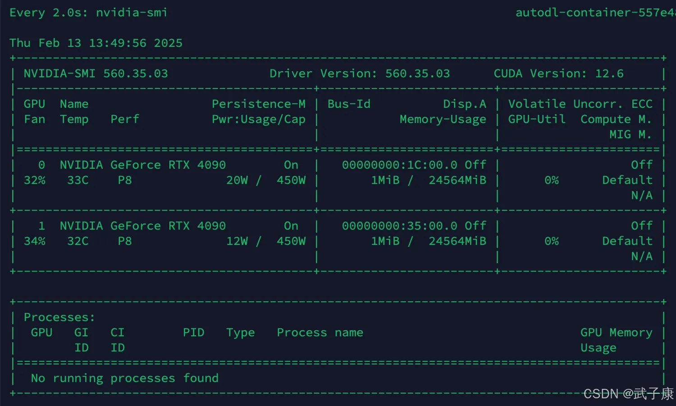Image resolution: width=676 pixels, height=406 pixels.
Task: Click GPU 1's 'N/A' MIG mode value
Action: coord(642,257)
